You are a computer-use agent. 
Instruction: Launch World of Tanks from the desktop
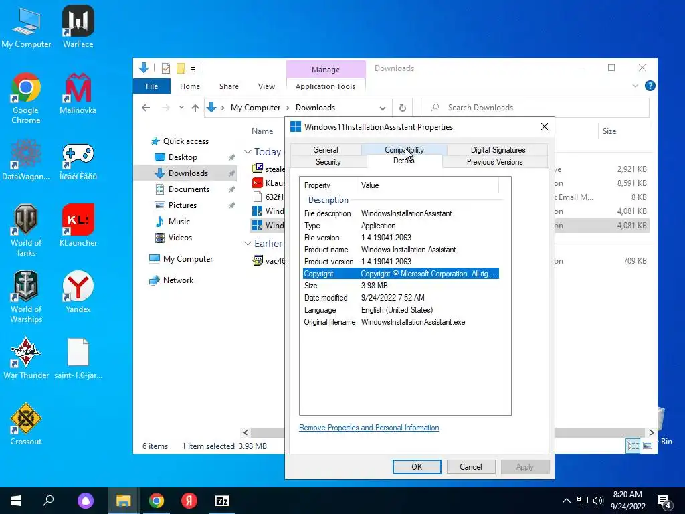[x=26, y=230]
